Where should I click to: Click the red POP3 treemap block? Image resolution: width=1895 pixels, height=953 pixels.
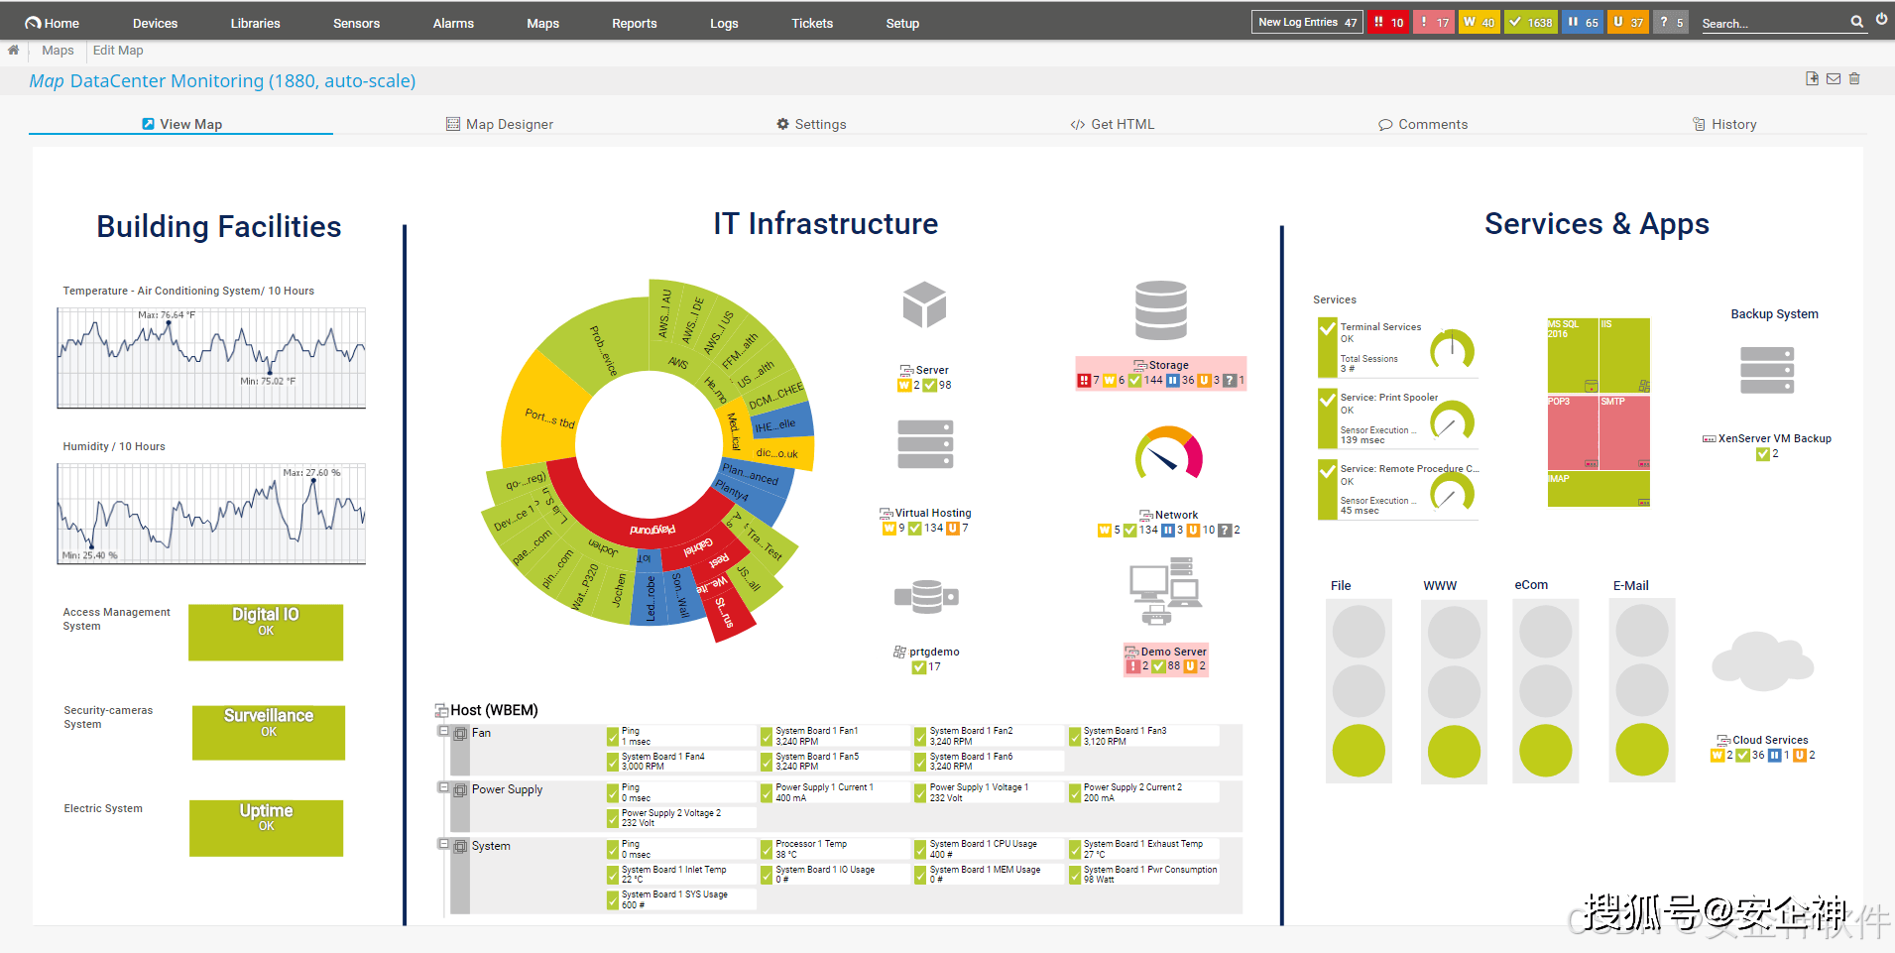(x=1573, y=432)
